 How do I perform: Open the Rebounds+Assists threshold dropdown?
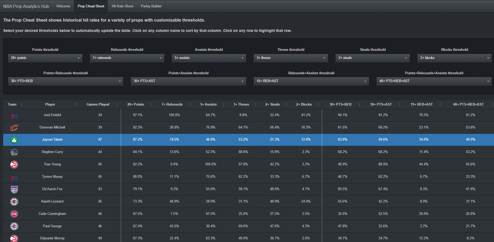(311, 81)
